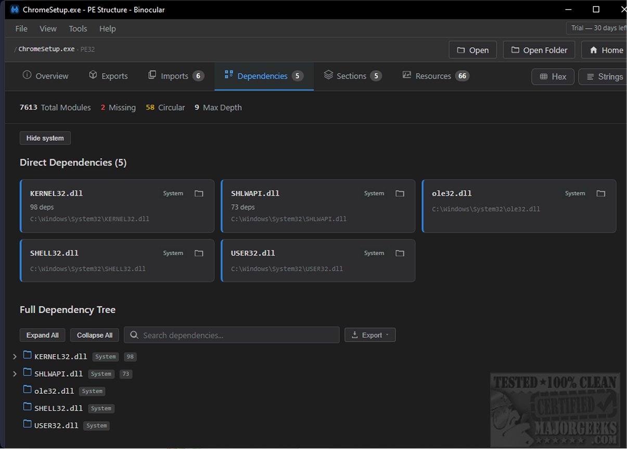Open folder icon on ole32.dll card

point(601,193)
